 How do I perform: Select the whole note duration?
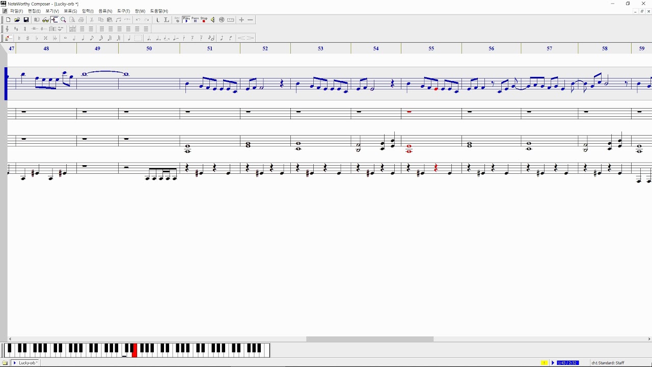65,38
